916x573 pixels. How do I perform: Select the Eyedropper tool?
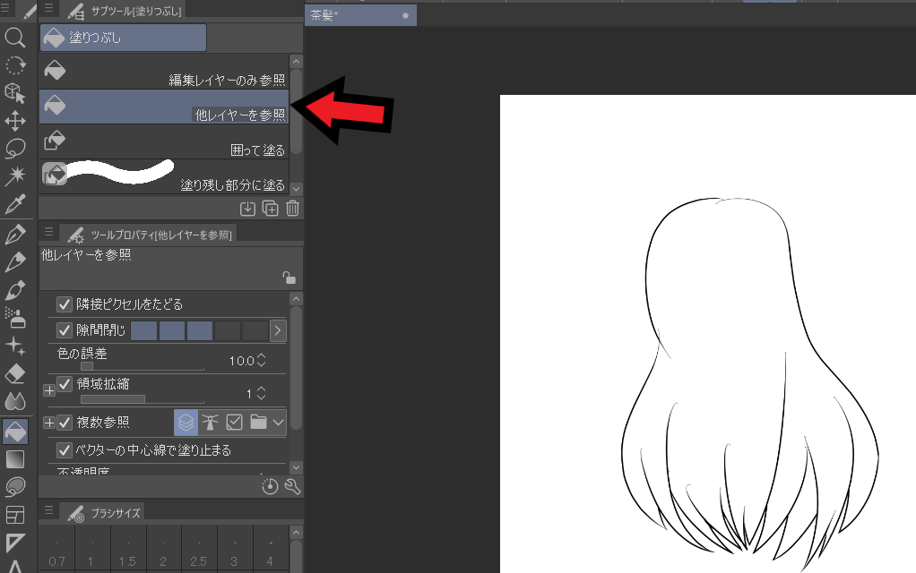click(x=14, y=204)
